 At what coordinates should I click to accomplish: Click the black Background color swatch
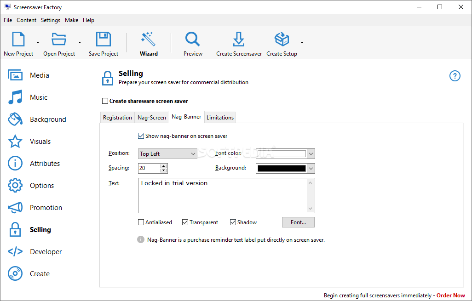coord(282,168)
